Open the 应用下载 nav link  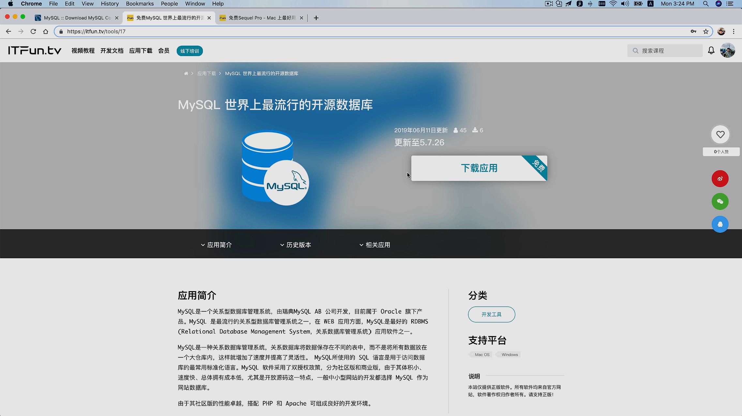coord(141,51)
